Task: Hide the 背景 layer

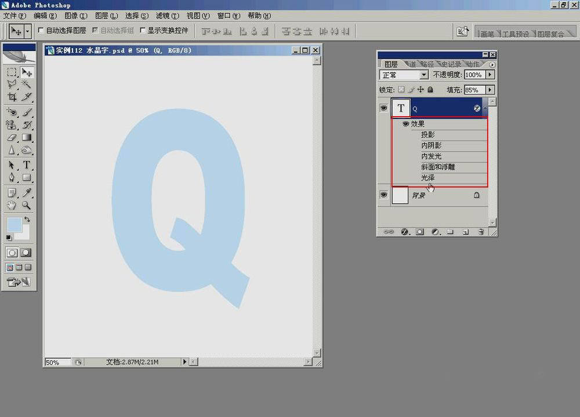Action: (383, 195)
